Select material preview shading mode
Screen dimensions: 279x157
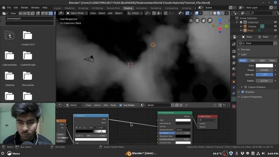tap(219, 13)
